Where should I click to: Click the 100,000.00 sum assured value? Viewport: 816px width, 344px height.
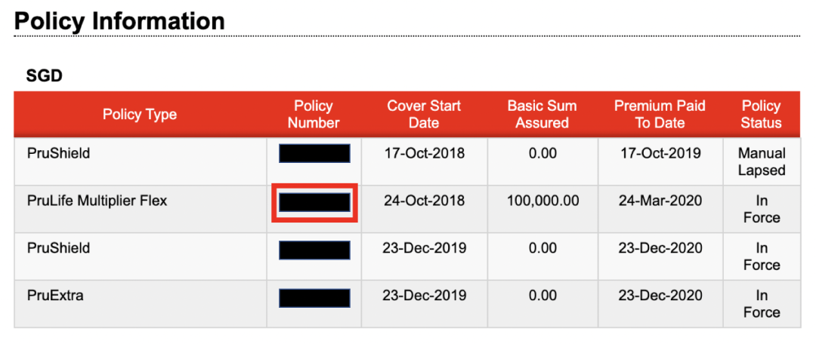point(542,201)
